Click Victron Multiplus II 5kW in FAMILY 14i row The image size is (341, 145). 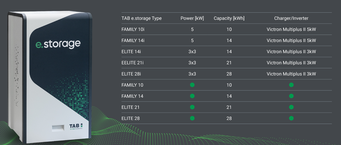click(x=291, y=40)
